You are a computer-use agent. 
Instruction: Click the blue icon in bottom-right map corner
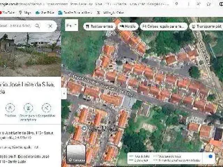(210, 156)
